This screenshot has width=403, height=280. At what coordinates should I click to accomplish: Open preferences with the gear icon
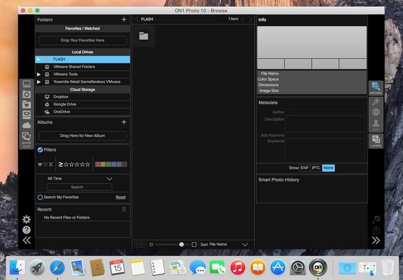pos(27,219)
